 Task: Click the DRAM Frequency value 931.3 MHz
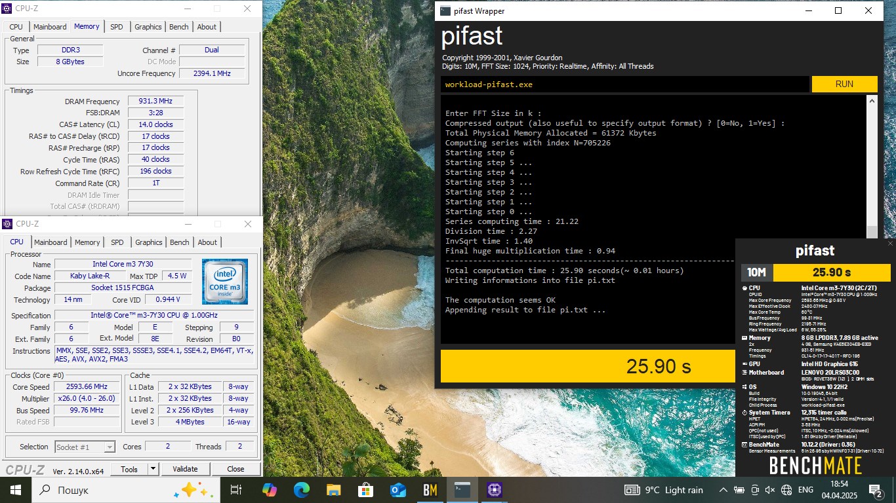pyautogui.click(x=155, y=102)
